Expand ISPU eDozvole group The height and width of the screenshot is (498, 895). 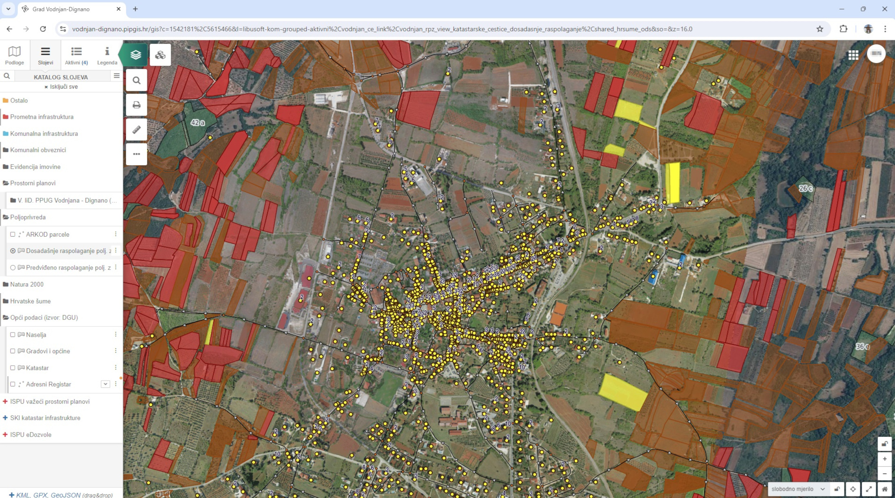tap(31, 435)
